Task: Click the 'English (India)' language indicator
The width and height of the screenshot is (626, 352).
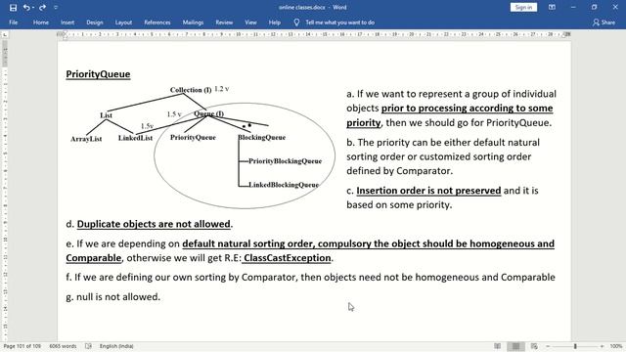Action: (x=116, y=346)
